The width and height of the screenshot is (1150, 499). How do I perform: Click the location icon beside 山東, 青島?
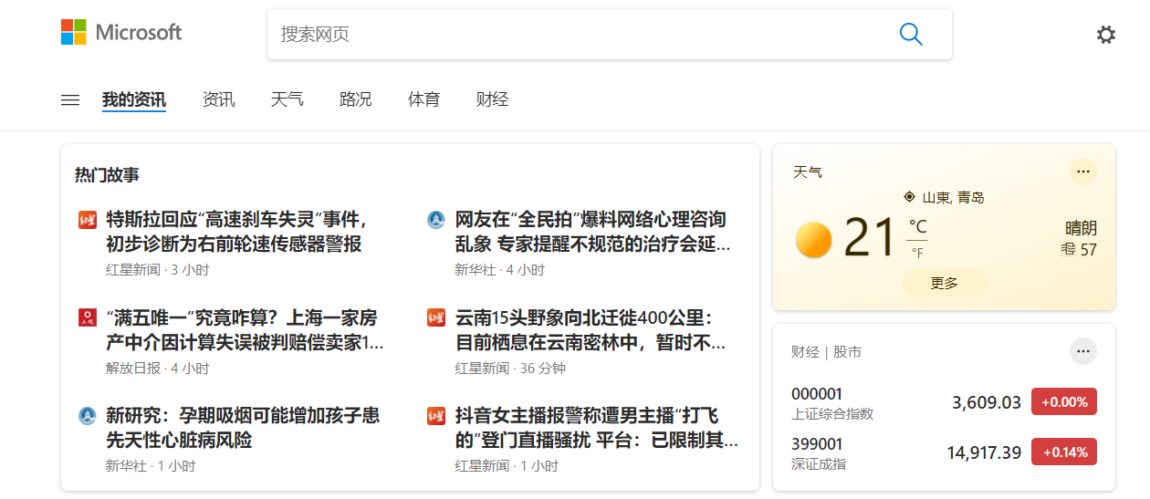click(x=909, y=197)
